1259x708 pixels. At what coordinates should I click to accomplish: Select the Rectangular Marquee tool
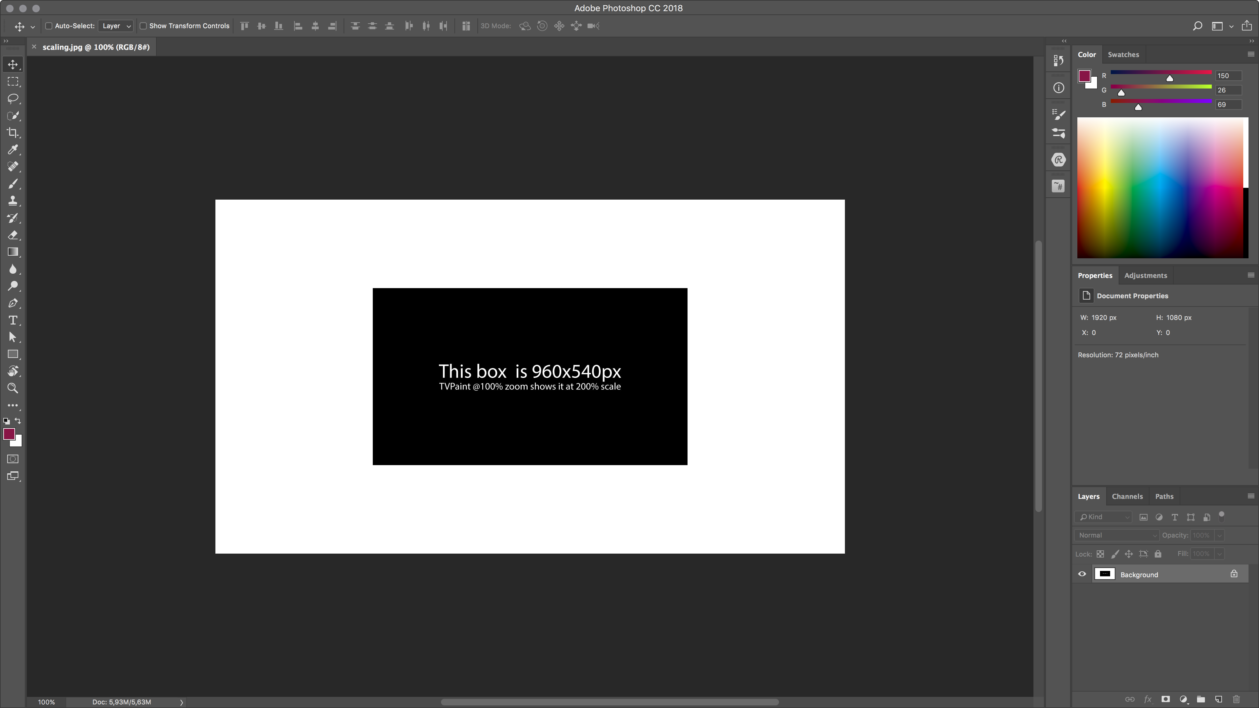coord(13,82)
